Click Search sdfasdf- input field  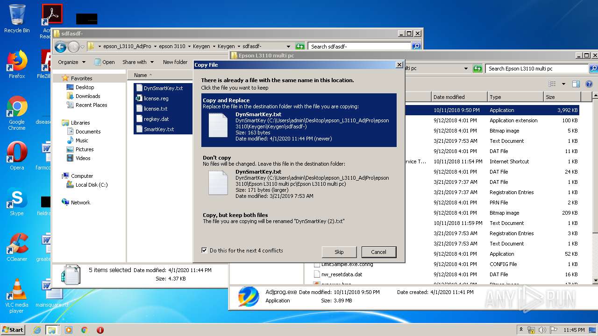click(359, 46)
